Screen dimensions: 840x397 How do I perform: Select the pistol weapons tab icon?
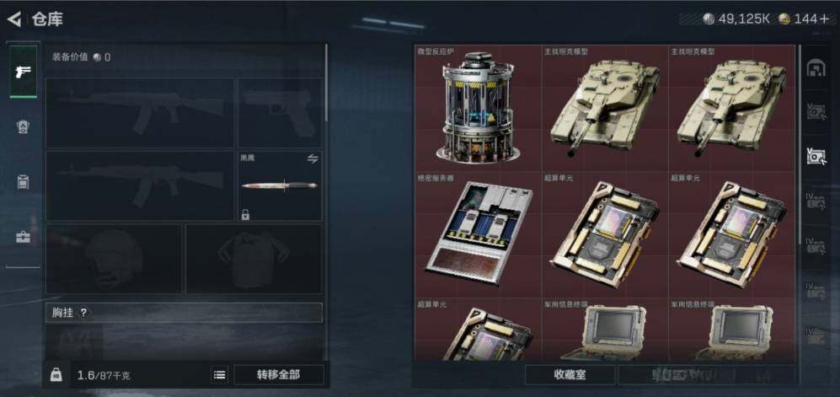point(23,72)
